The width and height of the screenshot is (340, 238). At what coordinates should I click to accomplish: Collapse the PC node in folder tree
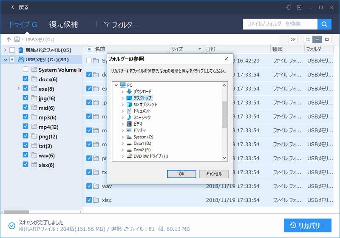(116, 85)
